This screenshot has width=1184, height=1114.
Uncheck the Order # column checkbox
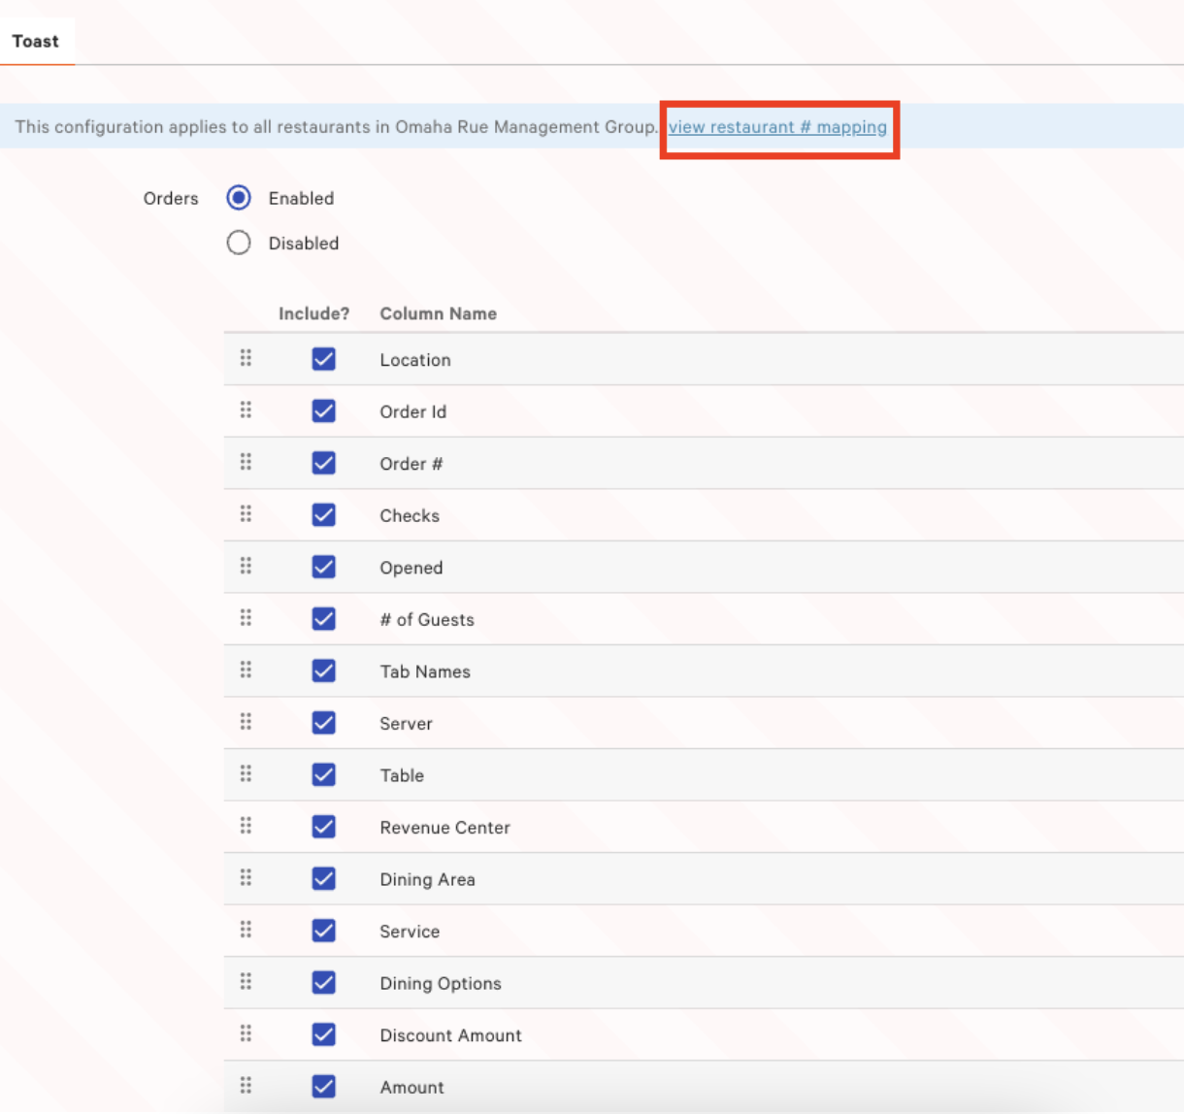pos(323,463)
